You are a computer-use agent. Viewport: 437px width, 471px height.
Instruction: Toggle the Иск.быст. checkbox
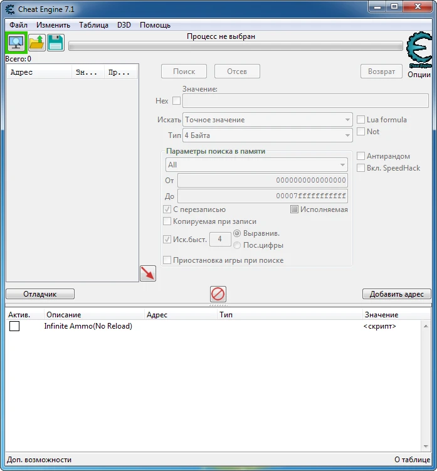point(167,240)
